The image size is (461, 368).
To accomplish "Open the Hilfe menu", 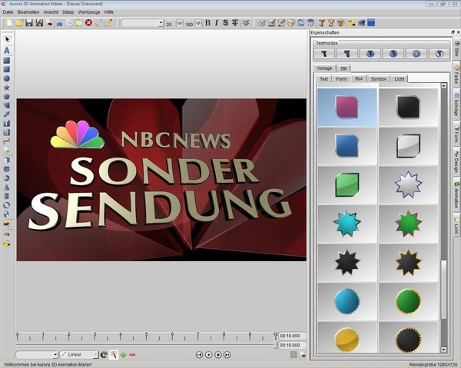I will (109, 12).
